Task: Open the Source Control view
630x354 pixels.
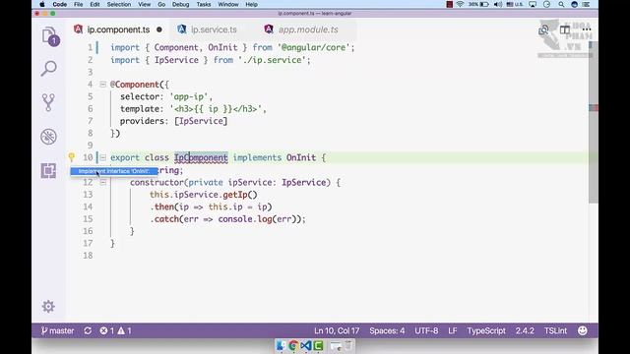Action: coord(48,102)
